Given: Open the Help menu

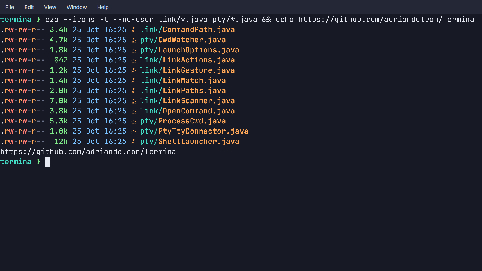Looking at the screenshot, I should [x=103, y=7].
